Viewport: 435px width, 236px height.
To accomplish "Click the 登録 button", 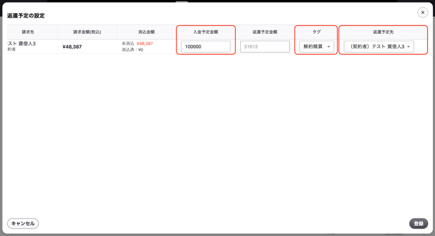I will (418, 224).
